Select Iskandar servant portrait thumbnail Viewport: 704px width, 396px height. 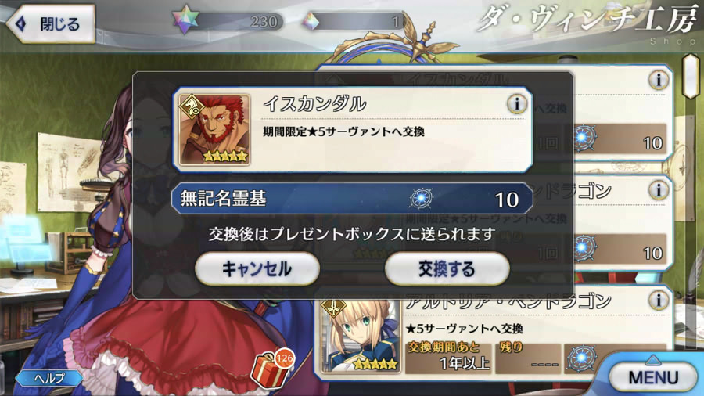214,129
